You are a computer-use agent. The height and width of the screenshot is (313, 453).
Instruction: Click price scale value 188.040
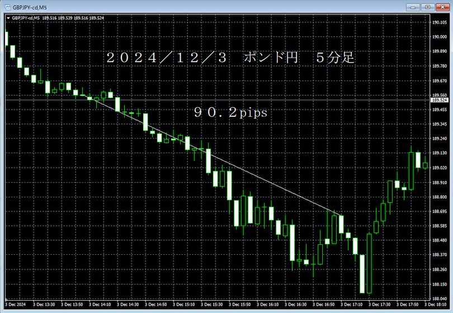coord(440,298)
